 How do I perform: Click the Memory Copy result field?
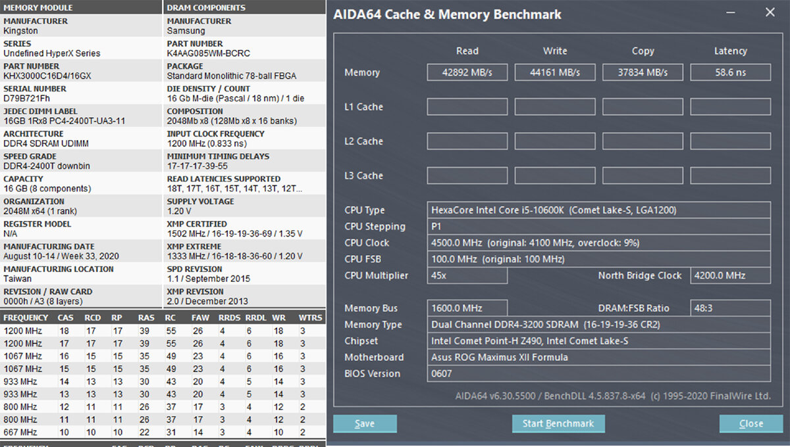pos(643,72)
